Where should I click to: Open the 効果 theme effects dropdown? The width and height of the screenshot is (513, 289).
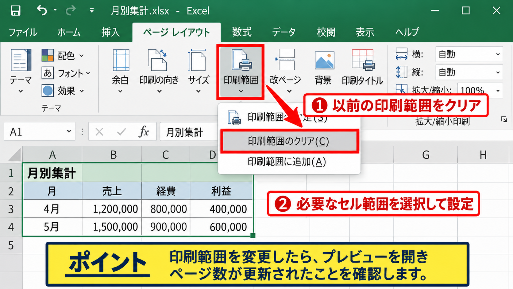click(x=63, y=91)
